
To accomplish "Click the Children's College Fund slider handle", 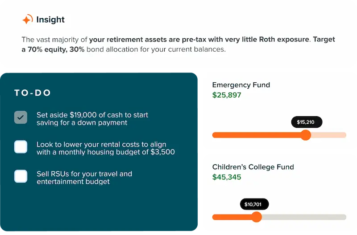I will pyautogui.click(x=256, y=217).
